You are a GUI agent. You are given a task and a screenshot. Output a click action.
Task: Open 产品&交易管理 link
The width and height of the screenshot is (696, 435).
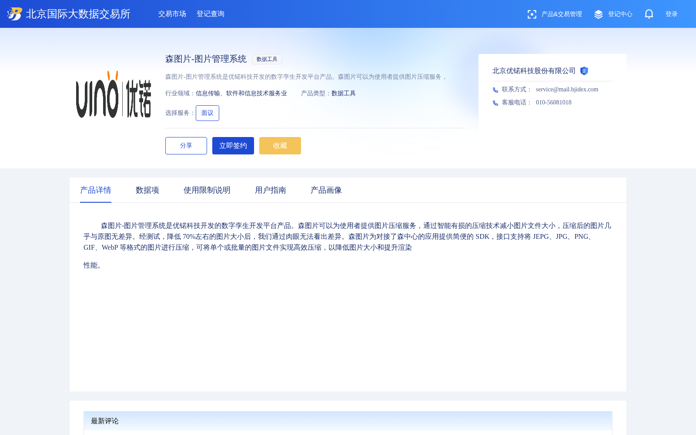click(562, 14)
